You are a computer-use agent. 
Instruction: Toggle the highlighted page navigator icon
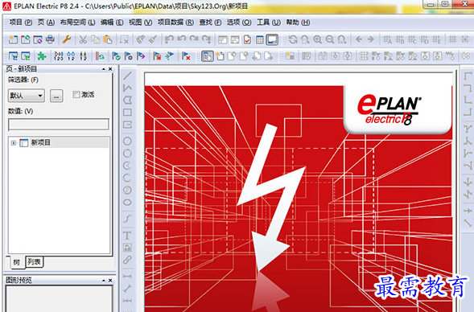click(208, 55)
